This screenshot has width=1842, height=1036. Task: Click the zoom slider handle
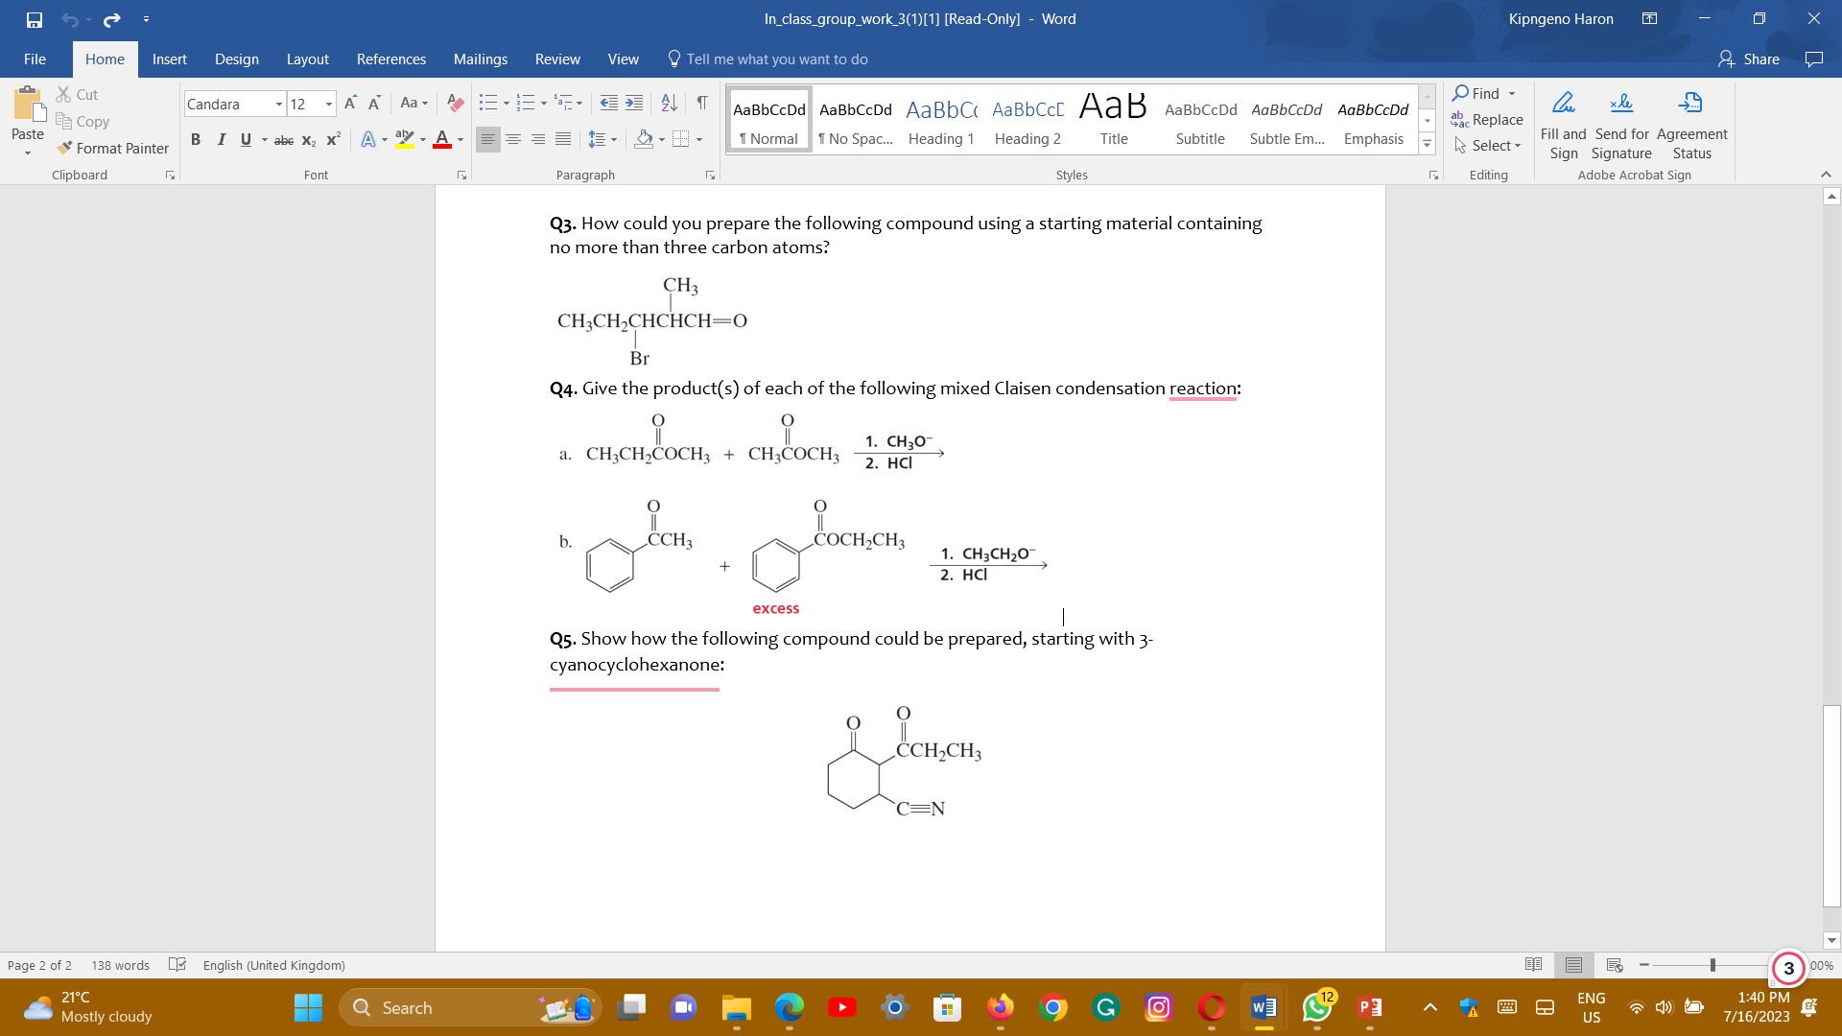(x=1712, y=965)
